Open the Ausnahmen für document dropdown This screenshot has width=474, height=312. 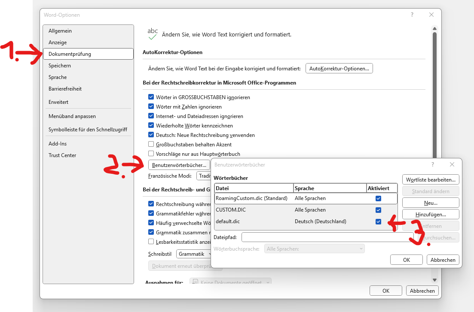click(x=231, y=282)
